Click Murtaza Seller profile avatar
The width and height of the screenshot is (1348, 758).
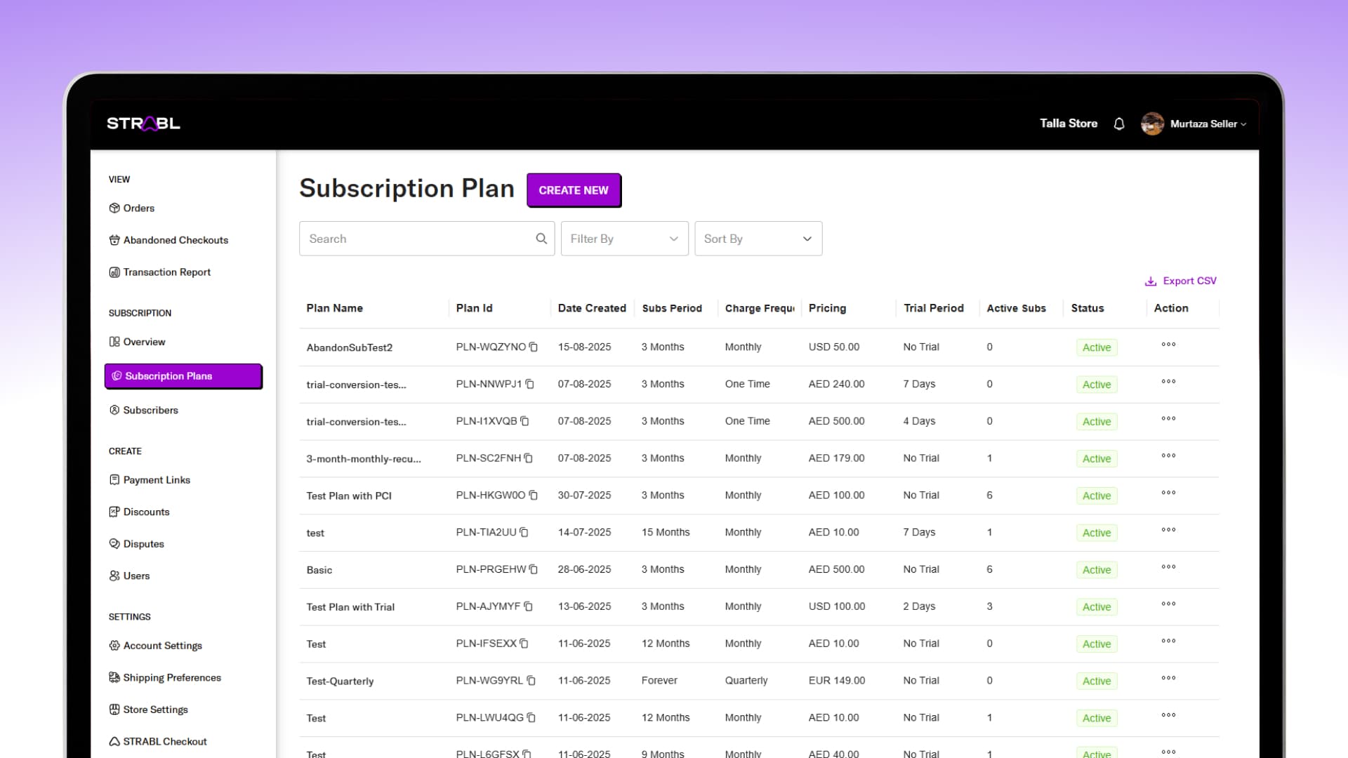1152,124
